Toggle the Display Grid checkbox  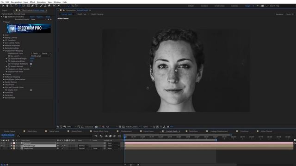pos(31,90)
